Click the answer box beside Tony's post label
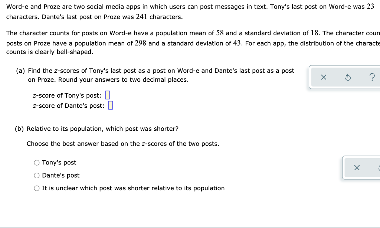 [107, 95]
